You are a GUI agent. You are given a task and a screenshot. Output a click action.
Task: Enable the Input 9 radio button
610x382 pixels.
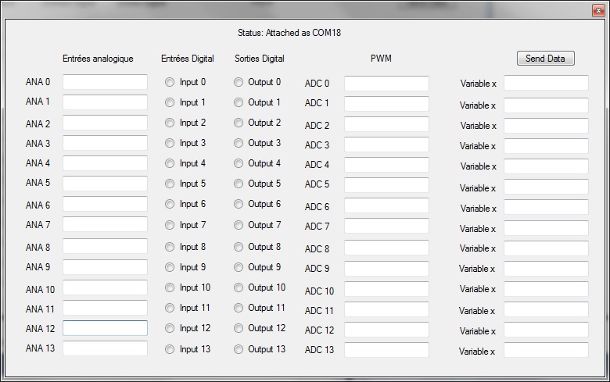[170, 267]
